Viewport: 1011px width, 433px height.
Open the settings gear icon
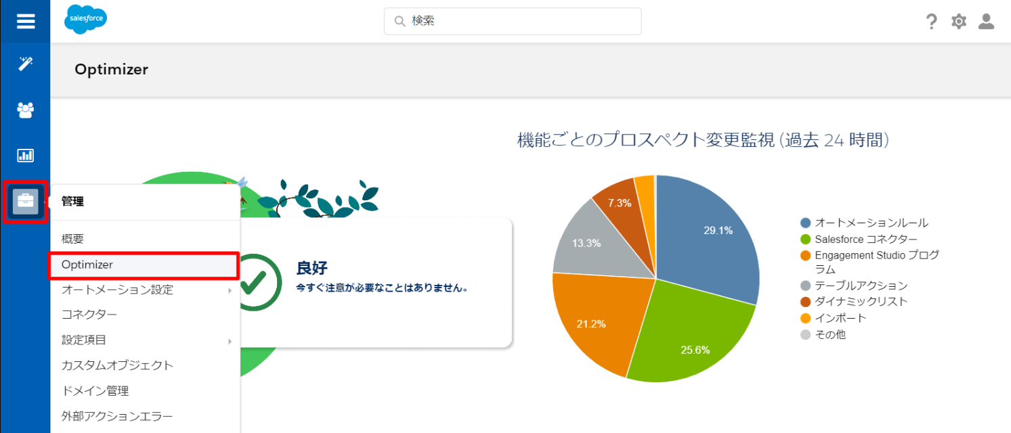[959, 22]
